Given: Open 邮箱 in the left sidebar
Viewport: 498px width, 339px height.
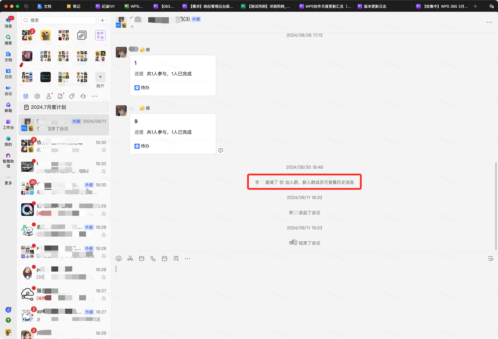Looking at the screenshot, I should click(x=8, y=107).
